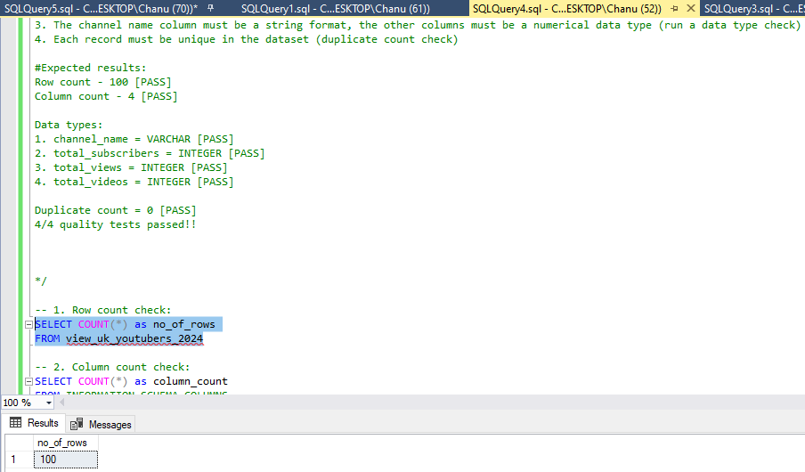Click the 'Data types:' line
Viewport: 805px width, 472px height.
pos(69,125)
